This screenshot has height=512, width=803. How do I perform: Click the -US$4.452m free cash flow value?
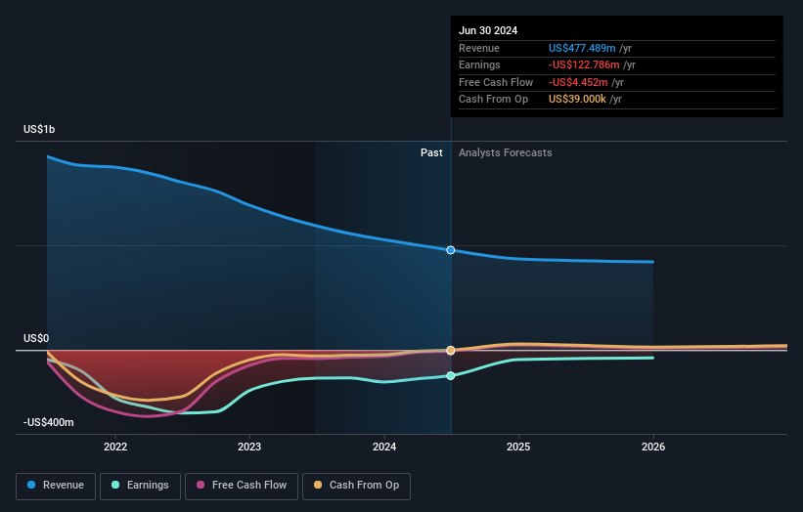[578, 82]
